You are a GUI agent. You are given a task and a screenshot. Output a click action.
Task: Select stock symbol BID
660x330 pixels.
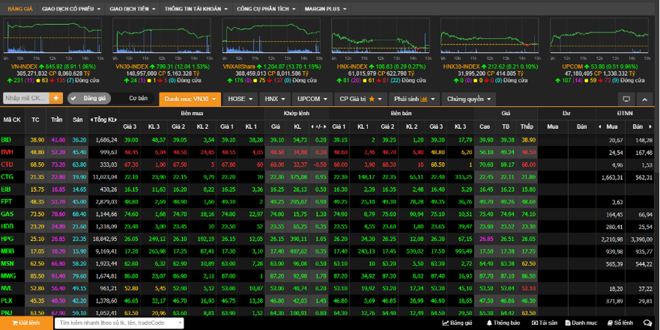click(6, 140)
